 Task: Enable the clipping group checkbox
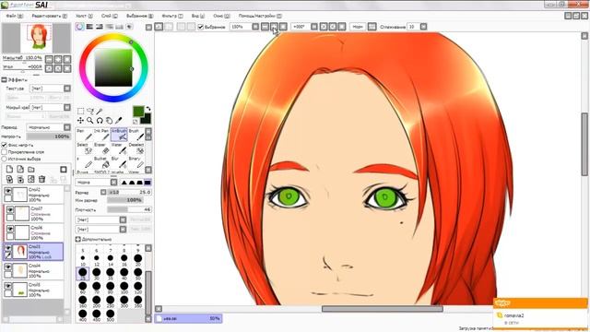[x=5, y=152]
